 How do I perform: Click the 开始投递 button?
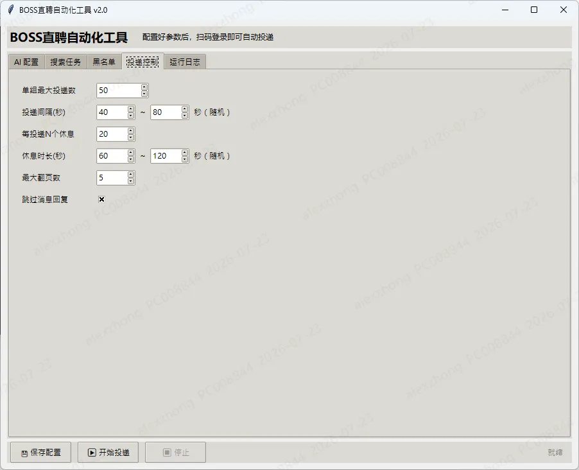click(108, 452)
